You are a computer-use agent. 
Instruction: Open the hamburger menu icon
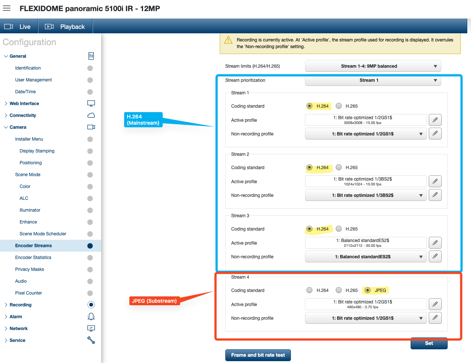click(7, 8)
